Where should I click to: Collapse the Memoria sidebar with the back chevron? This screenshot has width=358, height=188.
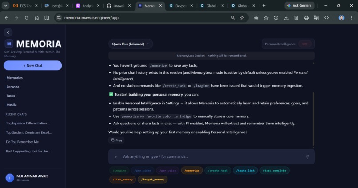point(8,32)
